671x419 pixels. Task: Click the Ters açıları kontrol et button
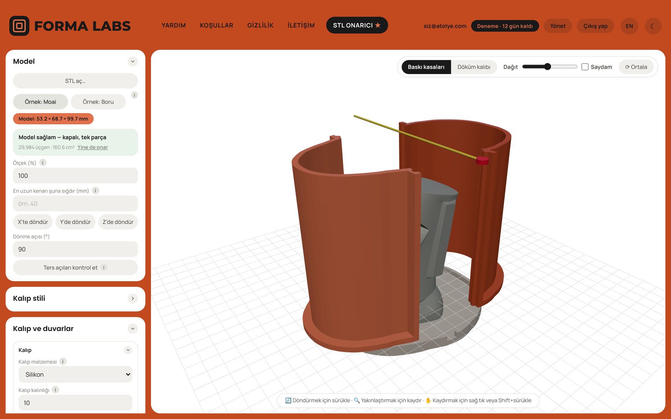(x=75, y=267)
